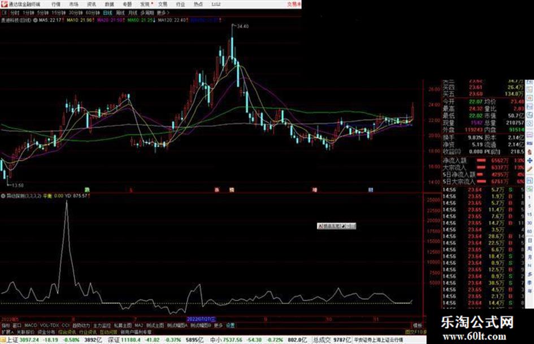Open the 资讯 menu
This screenshot has height=344, width=534.
pyautogui.click(x=92, y=4)
